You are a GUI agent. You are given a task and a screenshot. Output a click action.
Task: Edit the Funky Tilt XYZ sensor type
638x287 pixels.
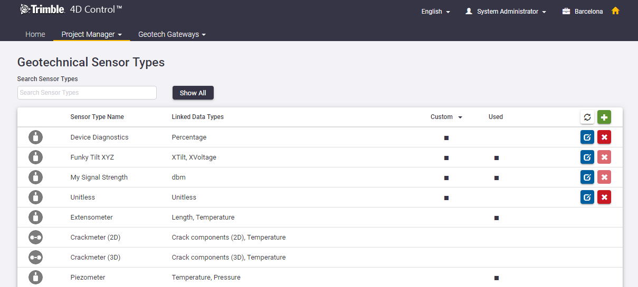point(587,157)
